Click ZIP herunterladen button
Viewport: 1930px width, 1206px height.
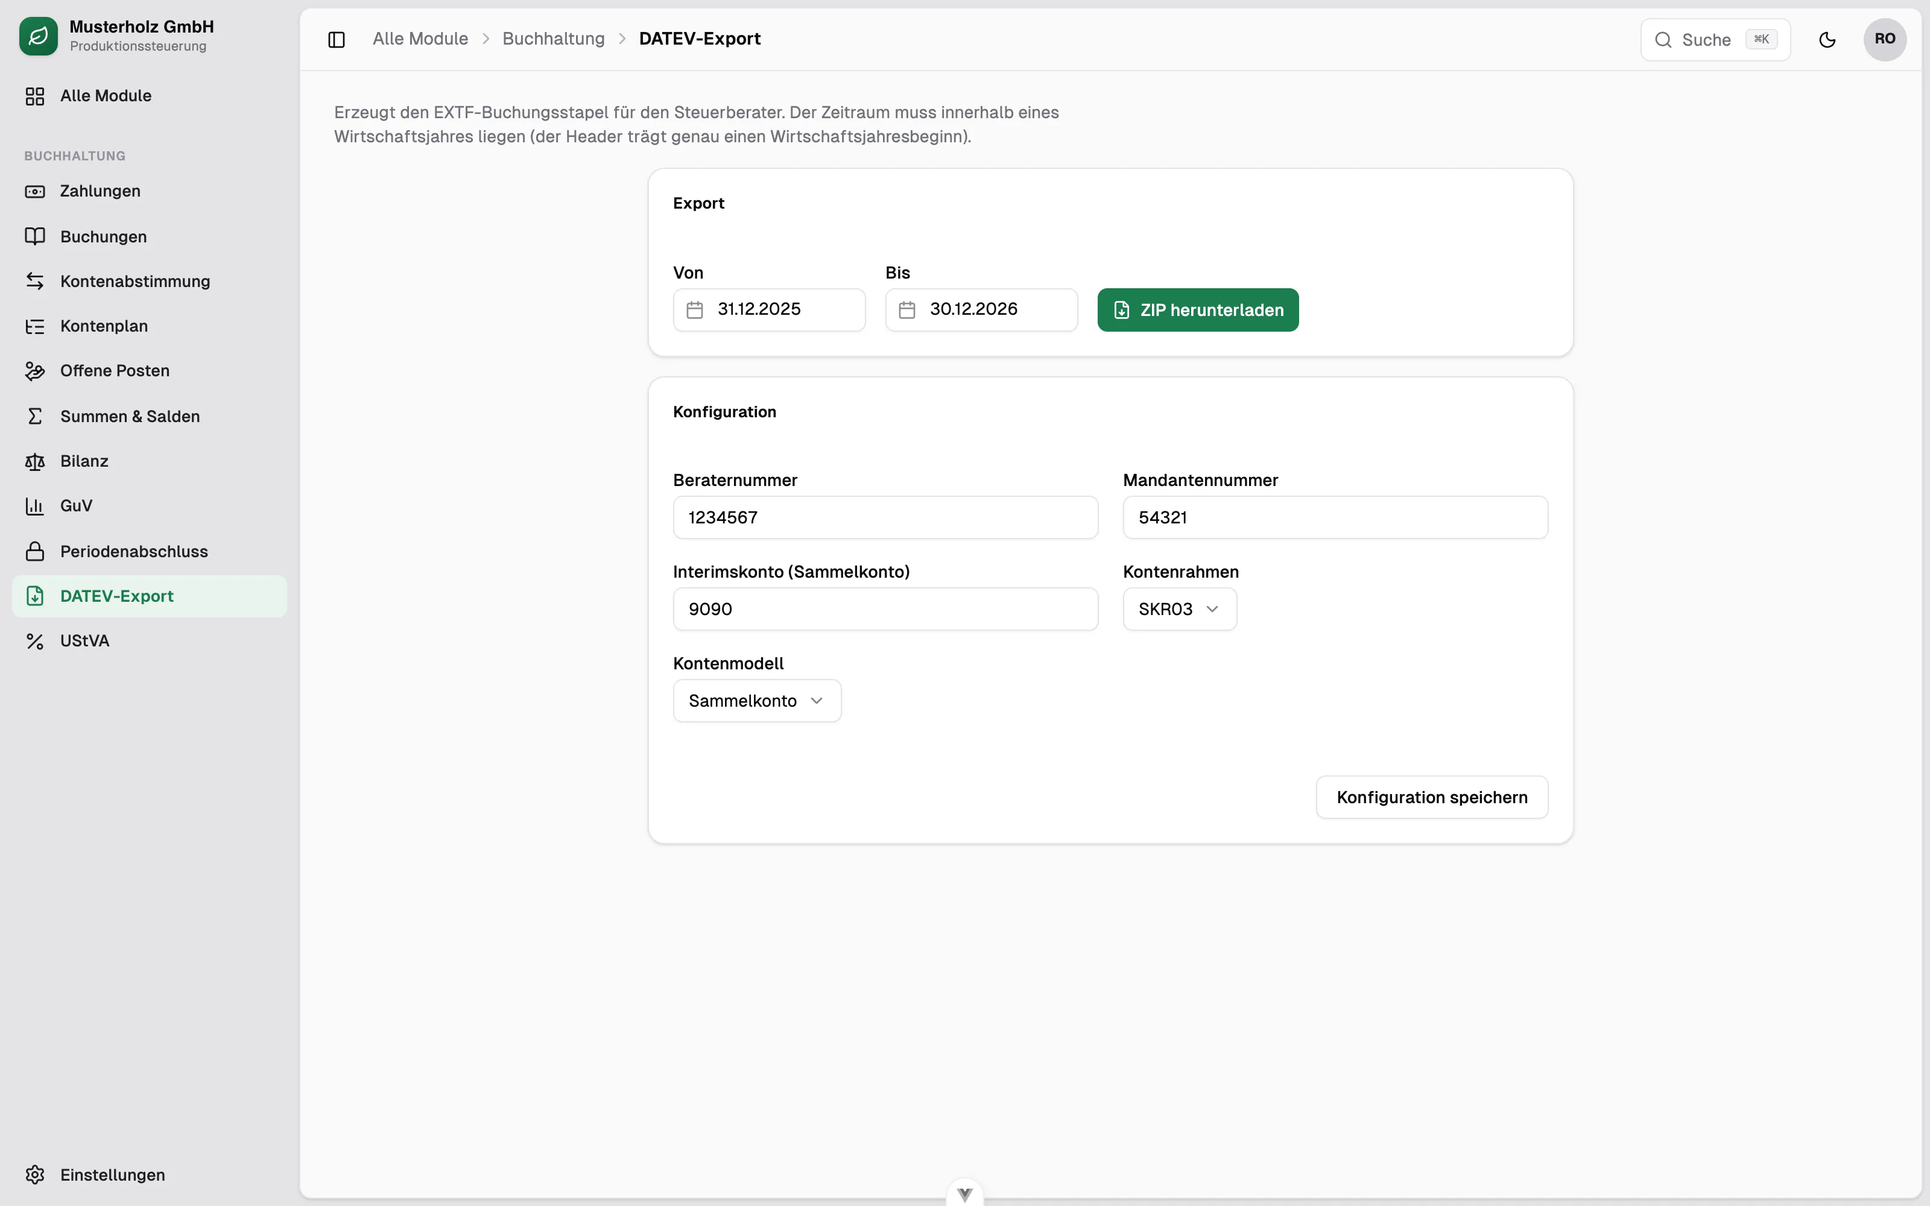(1198, 309)
